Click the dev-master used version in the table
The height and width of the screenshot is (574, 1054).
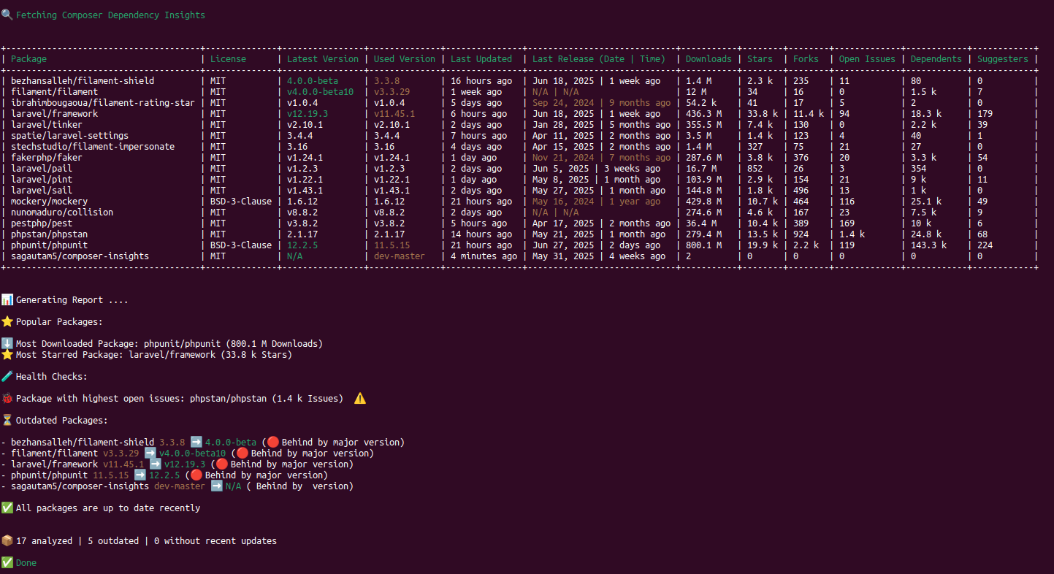coord(399,256)
